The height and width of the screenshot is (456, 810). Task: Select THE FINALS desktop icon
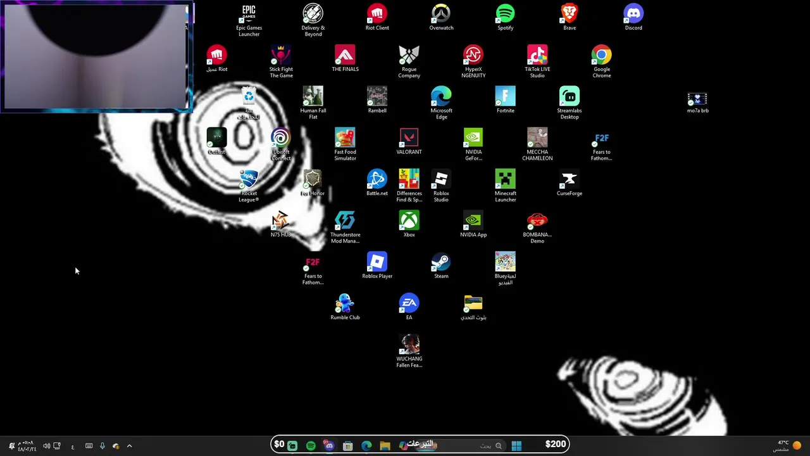[345, 59]
